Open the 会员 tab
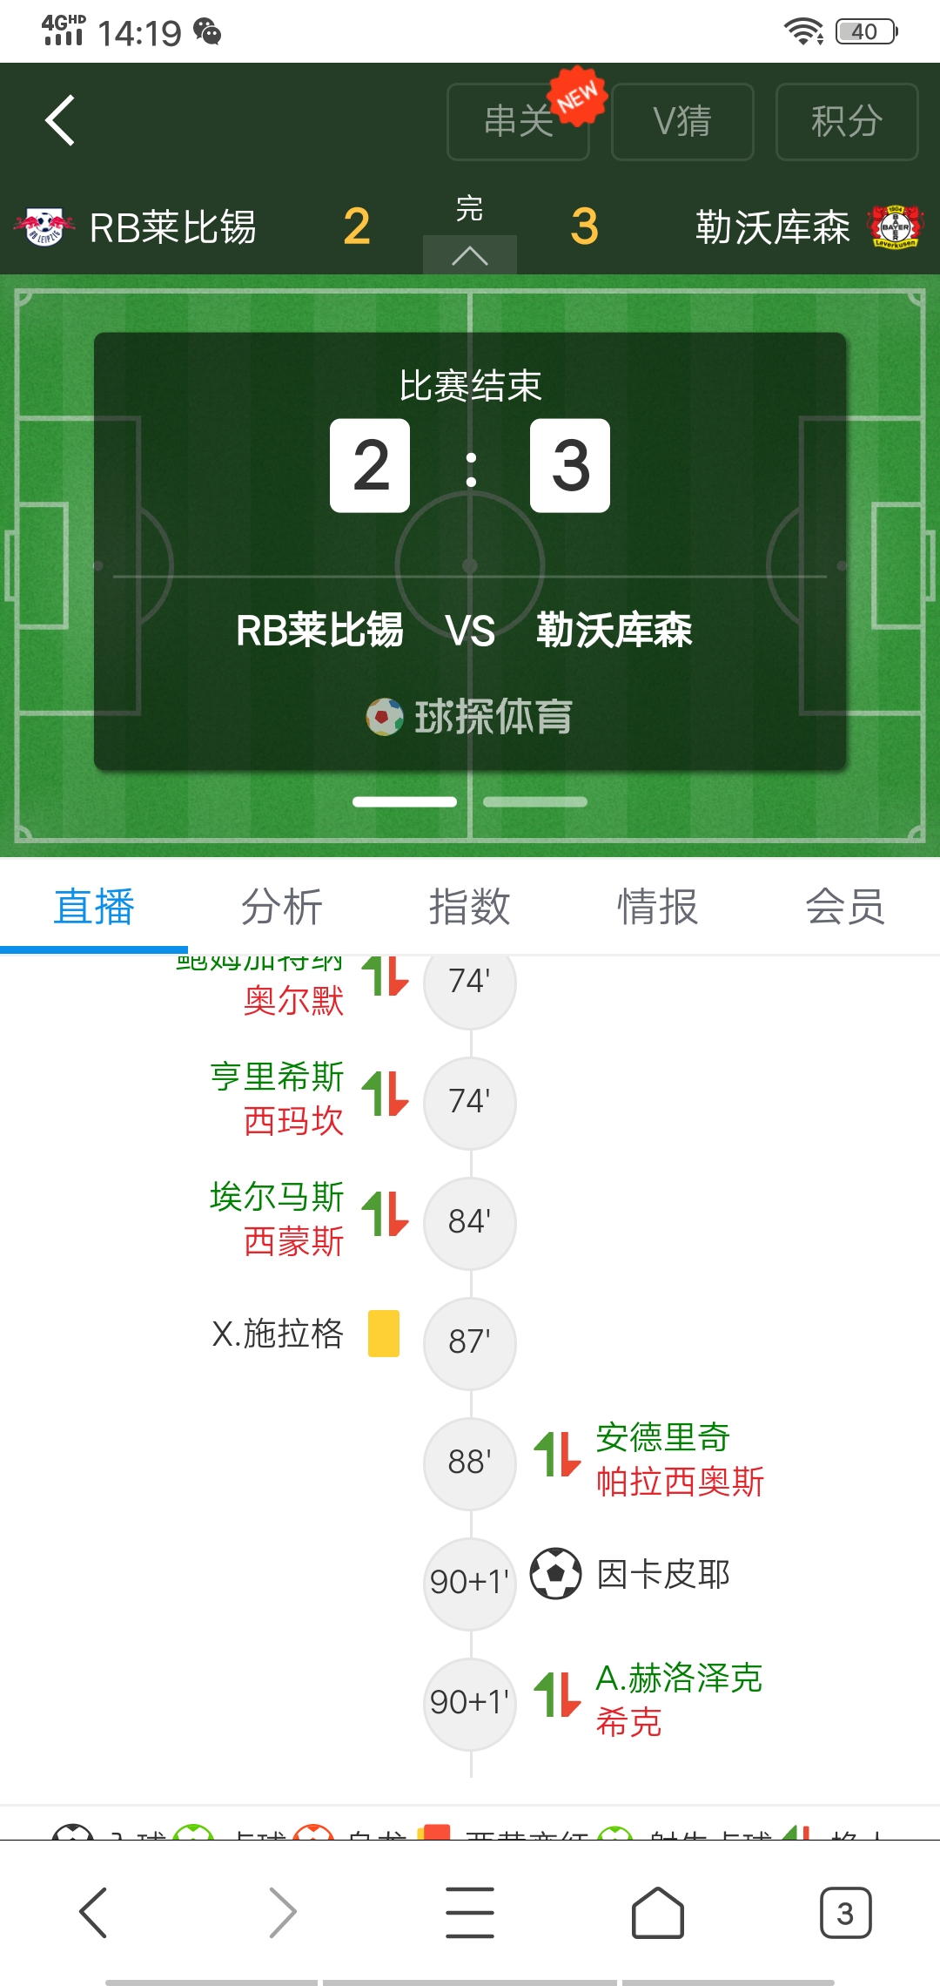The width and height of the screenshot is (940, 1986). coord(846,907)
